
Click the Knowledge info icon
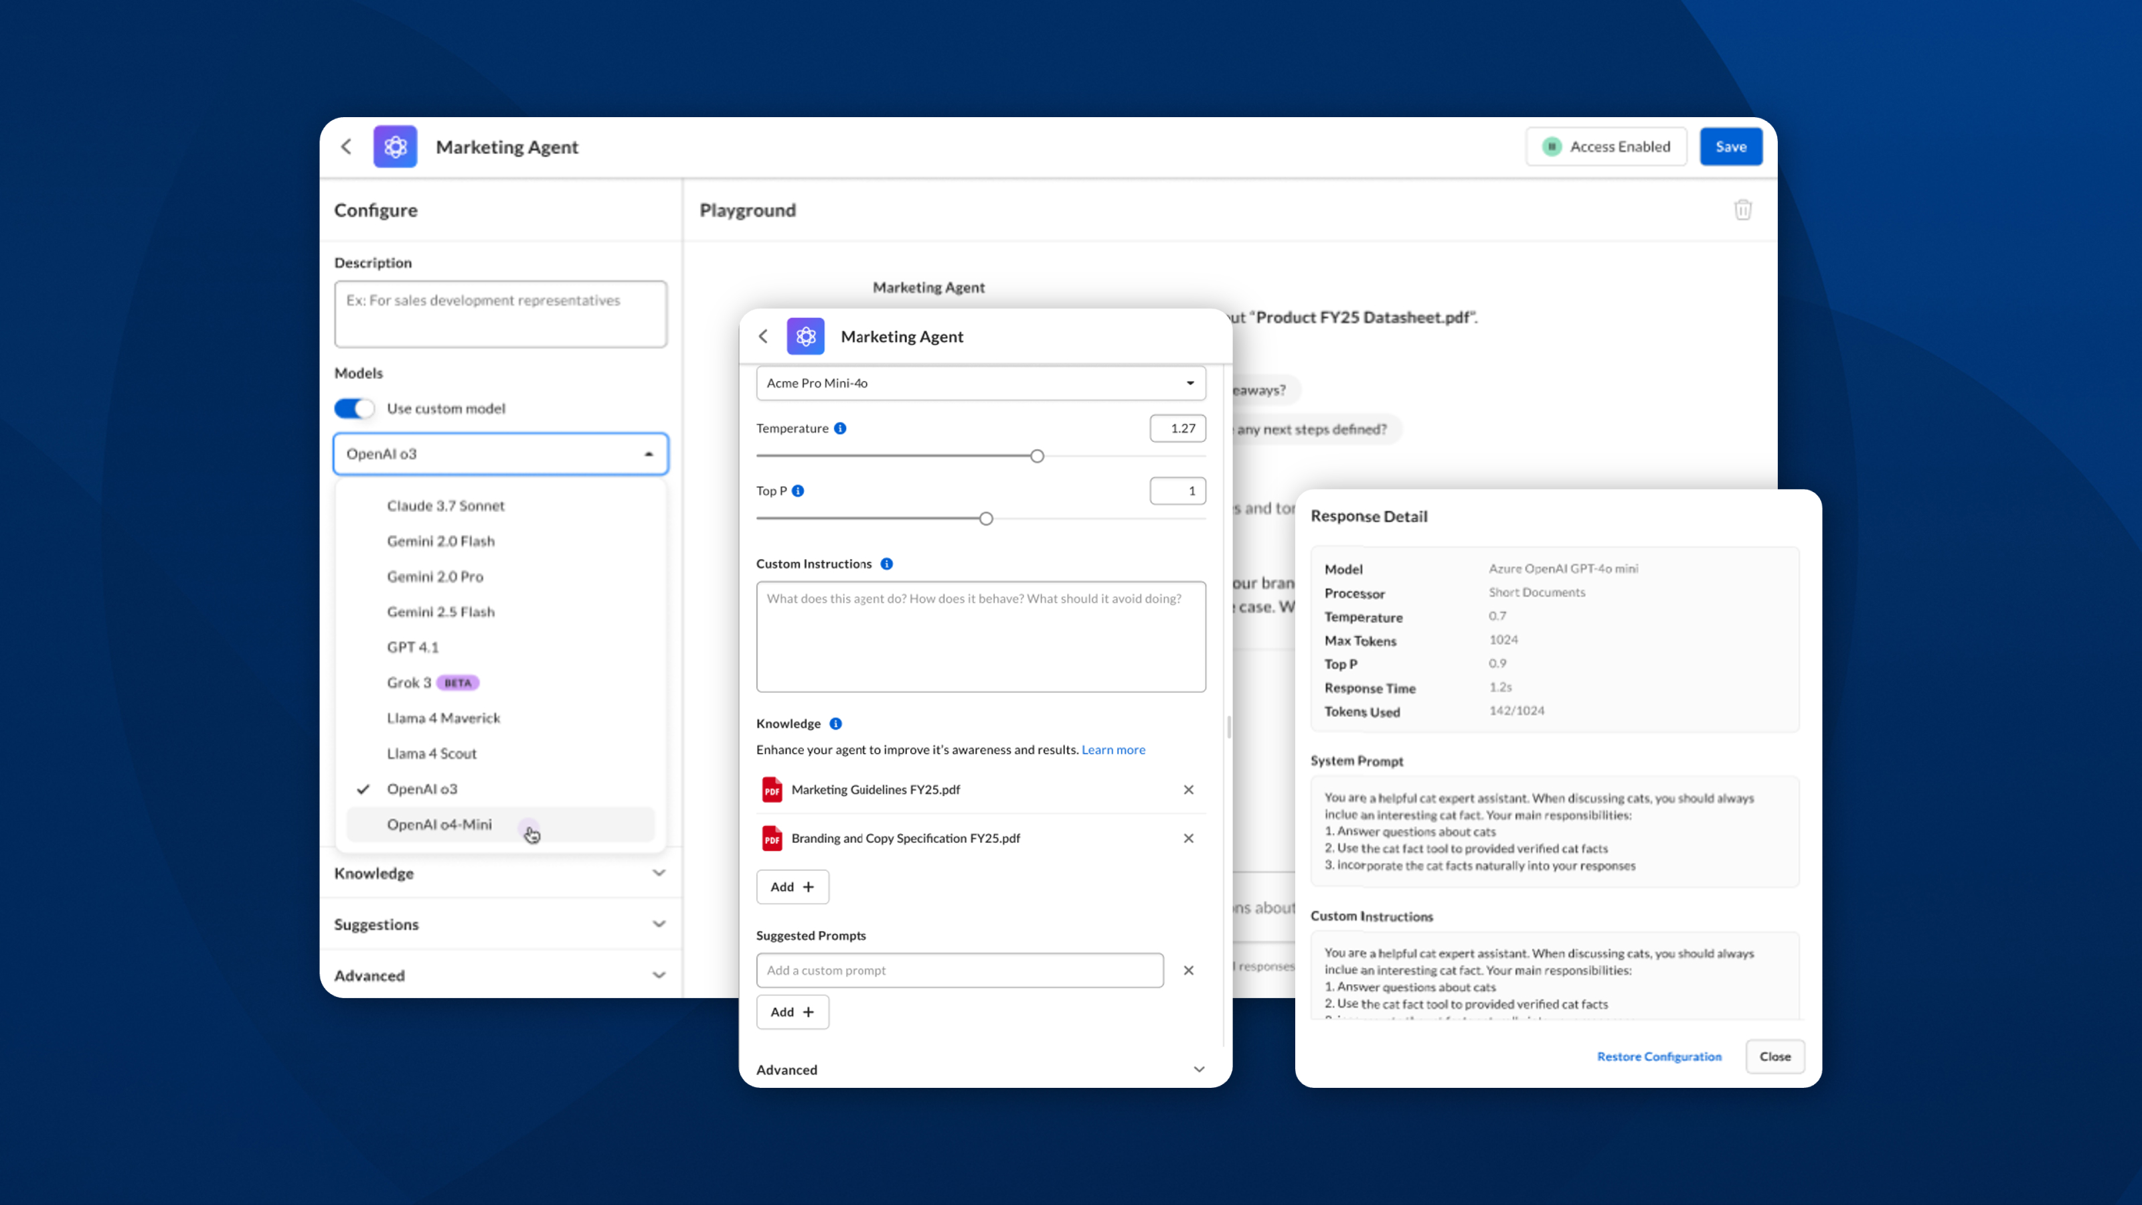835,724
